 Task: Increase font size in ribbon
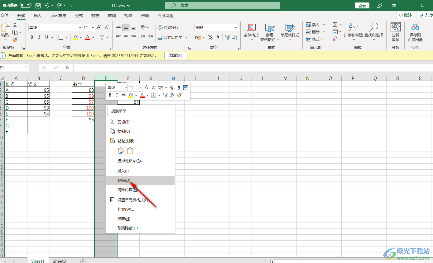[x=99, y=27]
